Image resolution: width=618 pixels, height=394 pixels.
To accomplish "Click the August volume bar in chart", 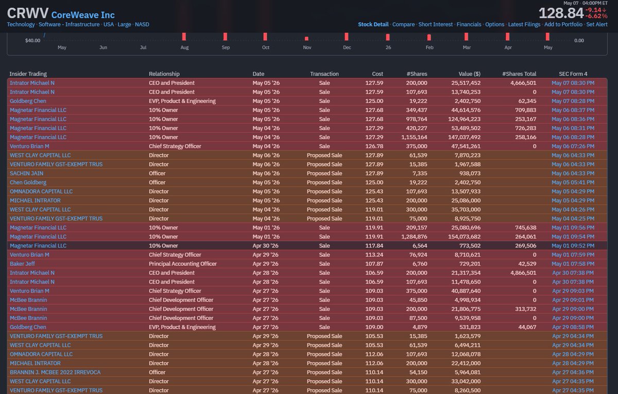I will pyautogui.click(x=184, y=37).
